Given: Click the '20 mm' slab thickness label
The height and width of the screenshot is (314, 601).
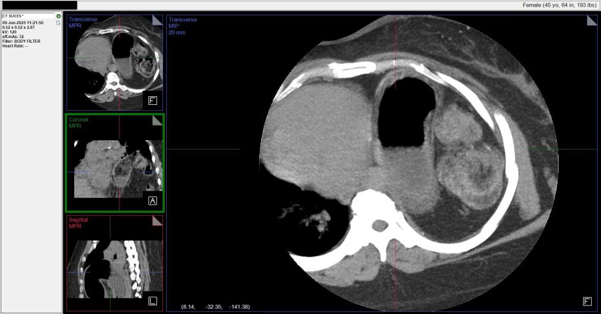Looking at the screenshot, I should (178, 32).
